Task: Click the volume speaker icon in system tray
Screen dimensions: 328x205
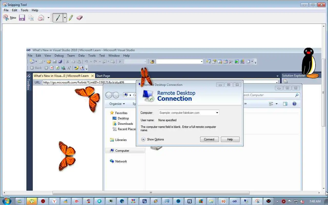Action: click(x=302, y=201)
